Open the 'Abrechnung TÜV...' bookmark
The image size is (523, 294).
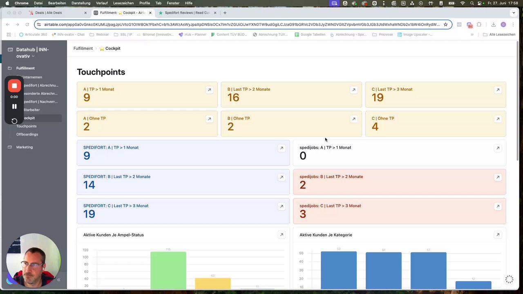pos(270,35)
